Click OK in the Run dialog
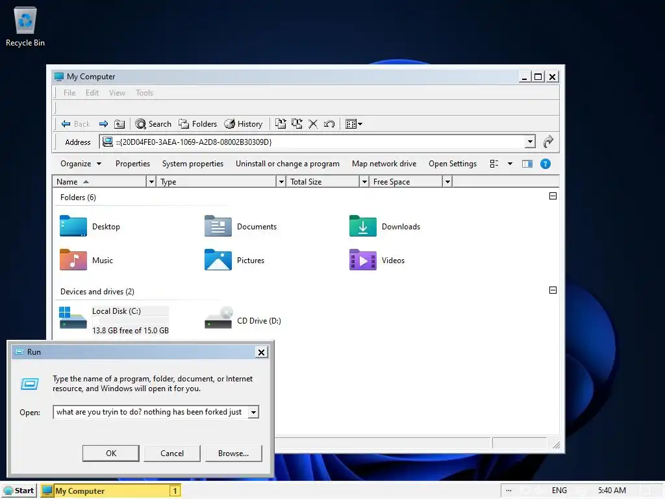This screenshot has width=665, height=499. coord(110,453)
